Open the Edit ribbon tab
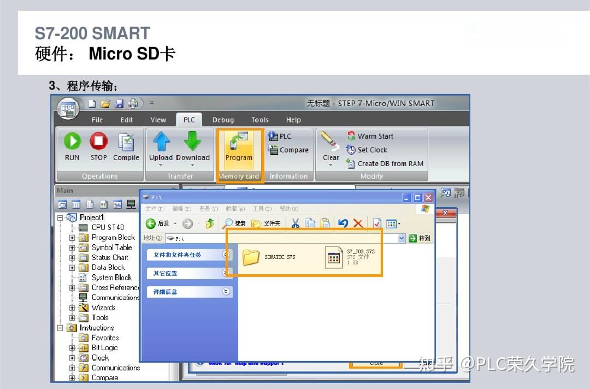 point(126,120)
